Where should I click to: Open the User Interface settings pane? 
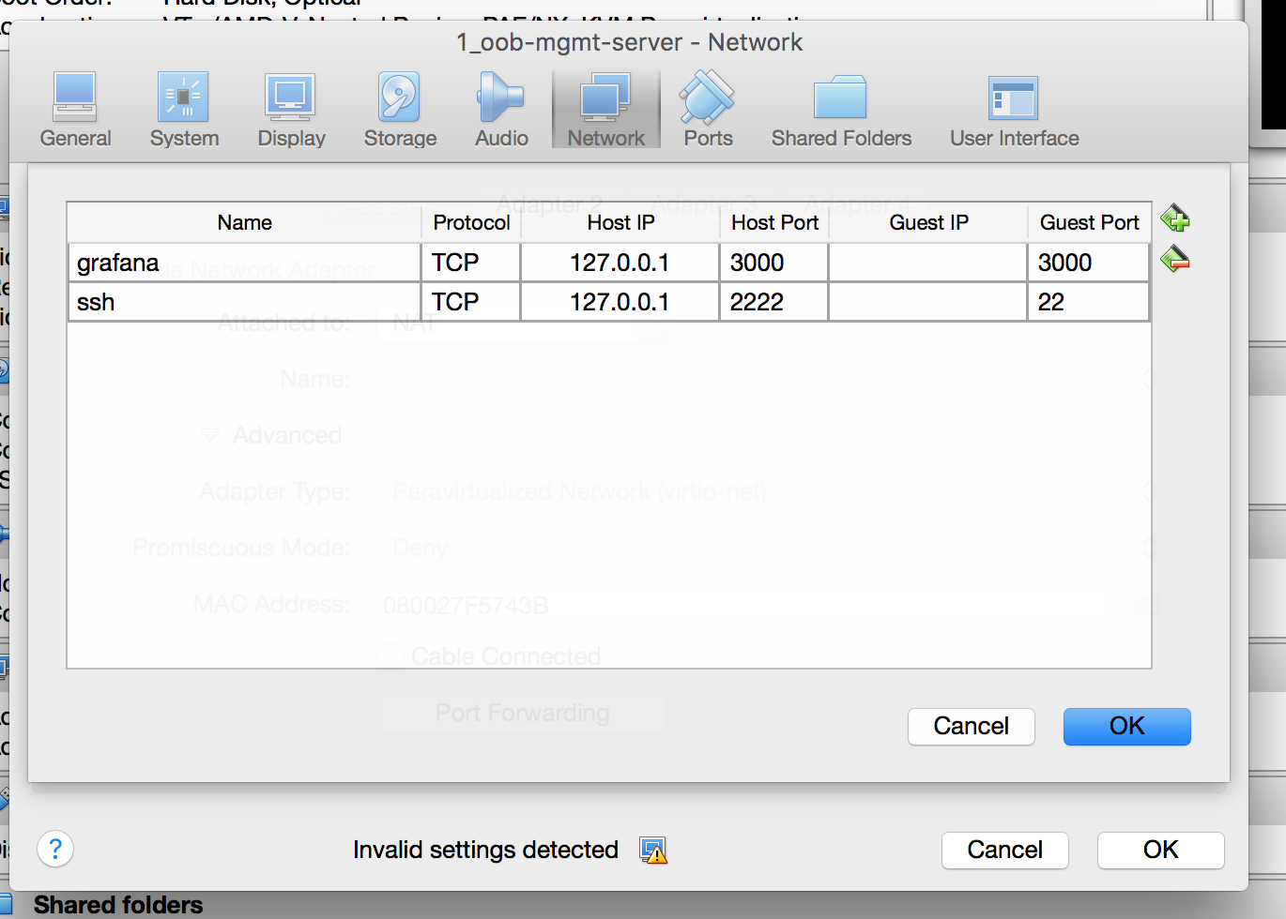point(1014,110)
